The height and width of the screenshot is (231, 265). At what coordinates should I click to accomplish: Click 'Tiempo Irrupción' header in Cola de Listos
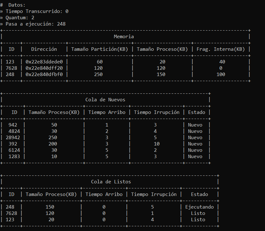click(x=154, y=194)
